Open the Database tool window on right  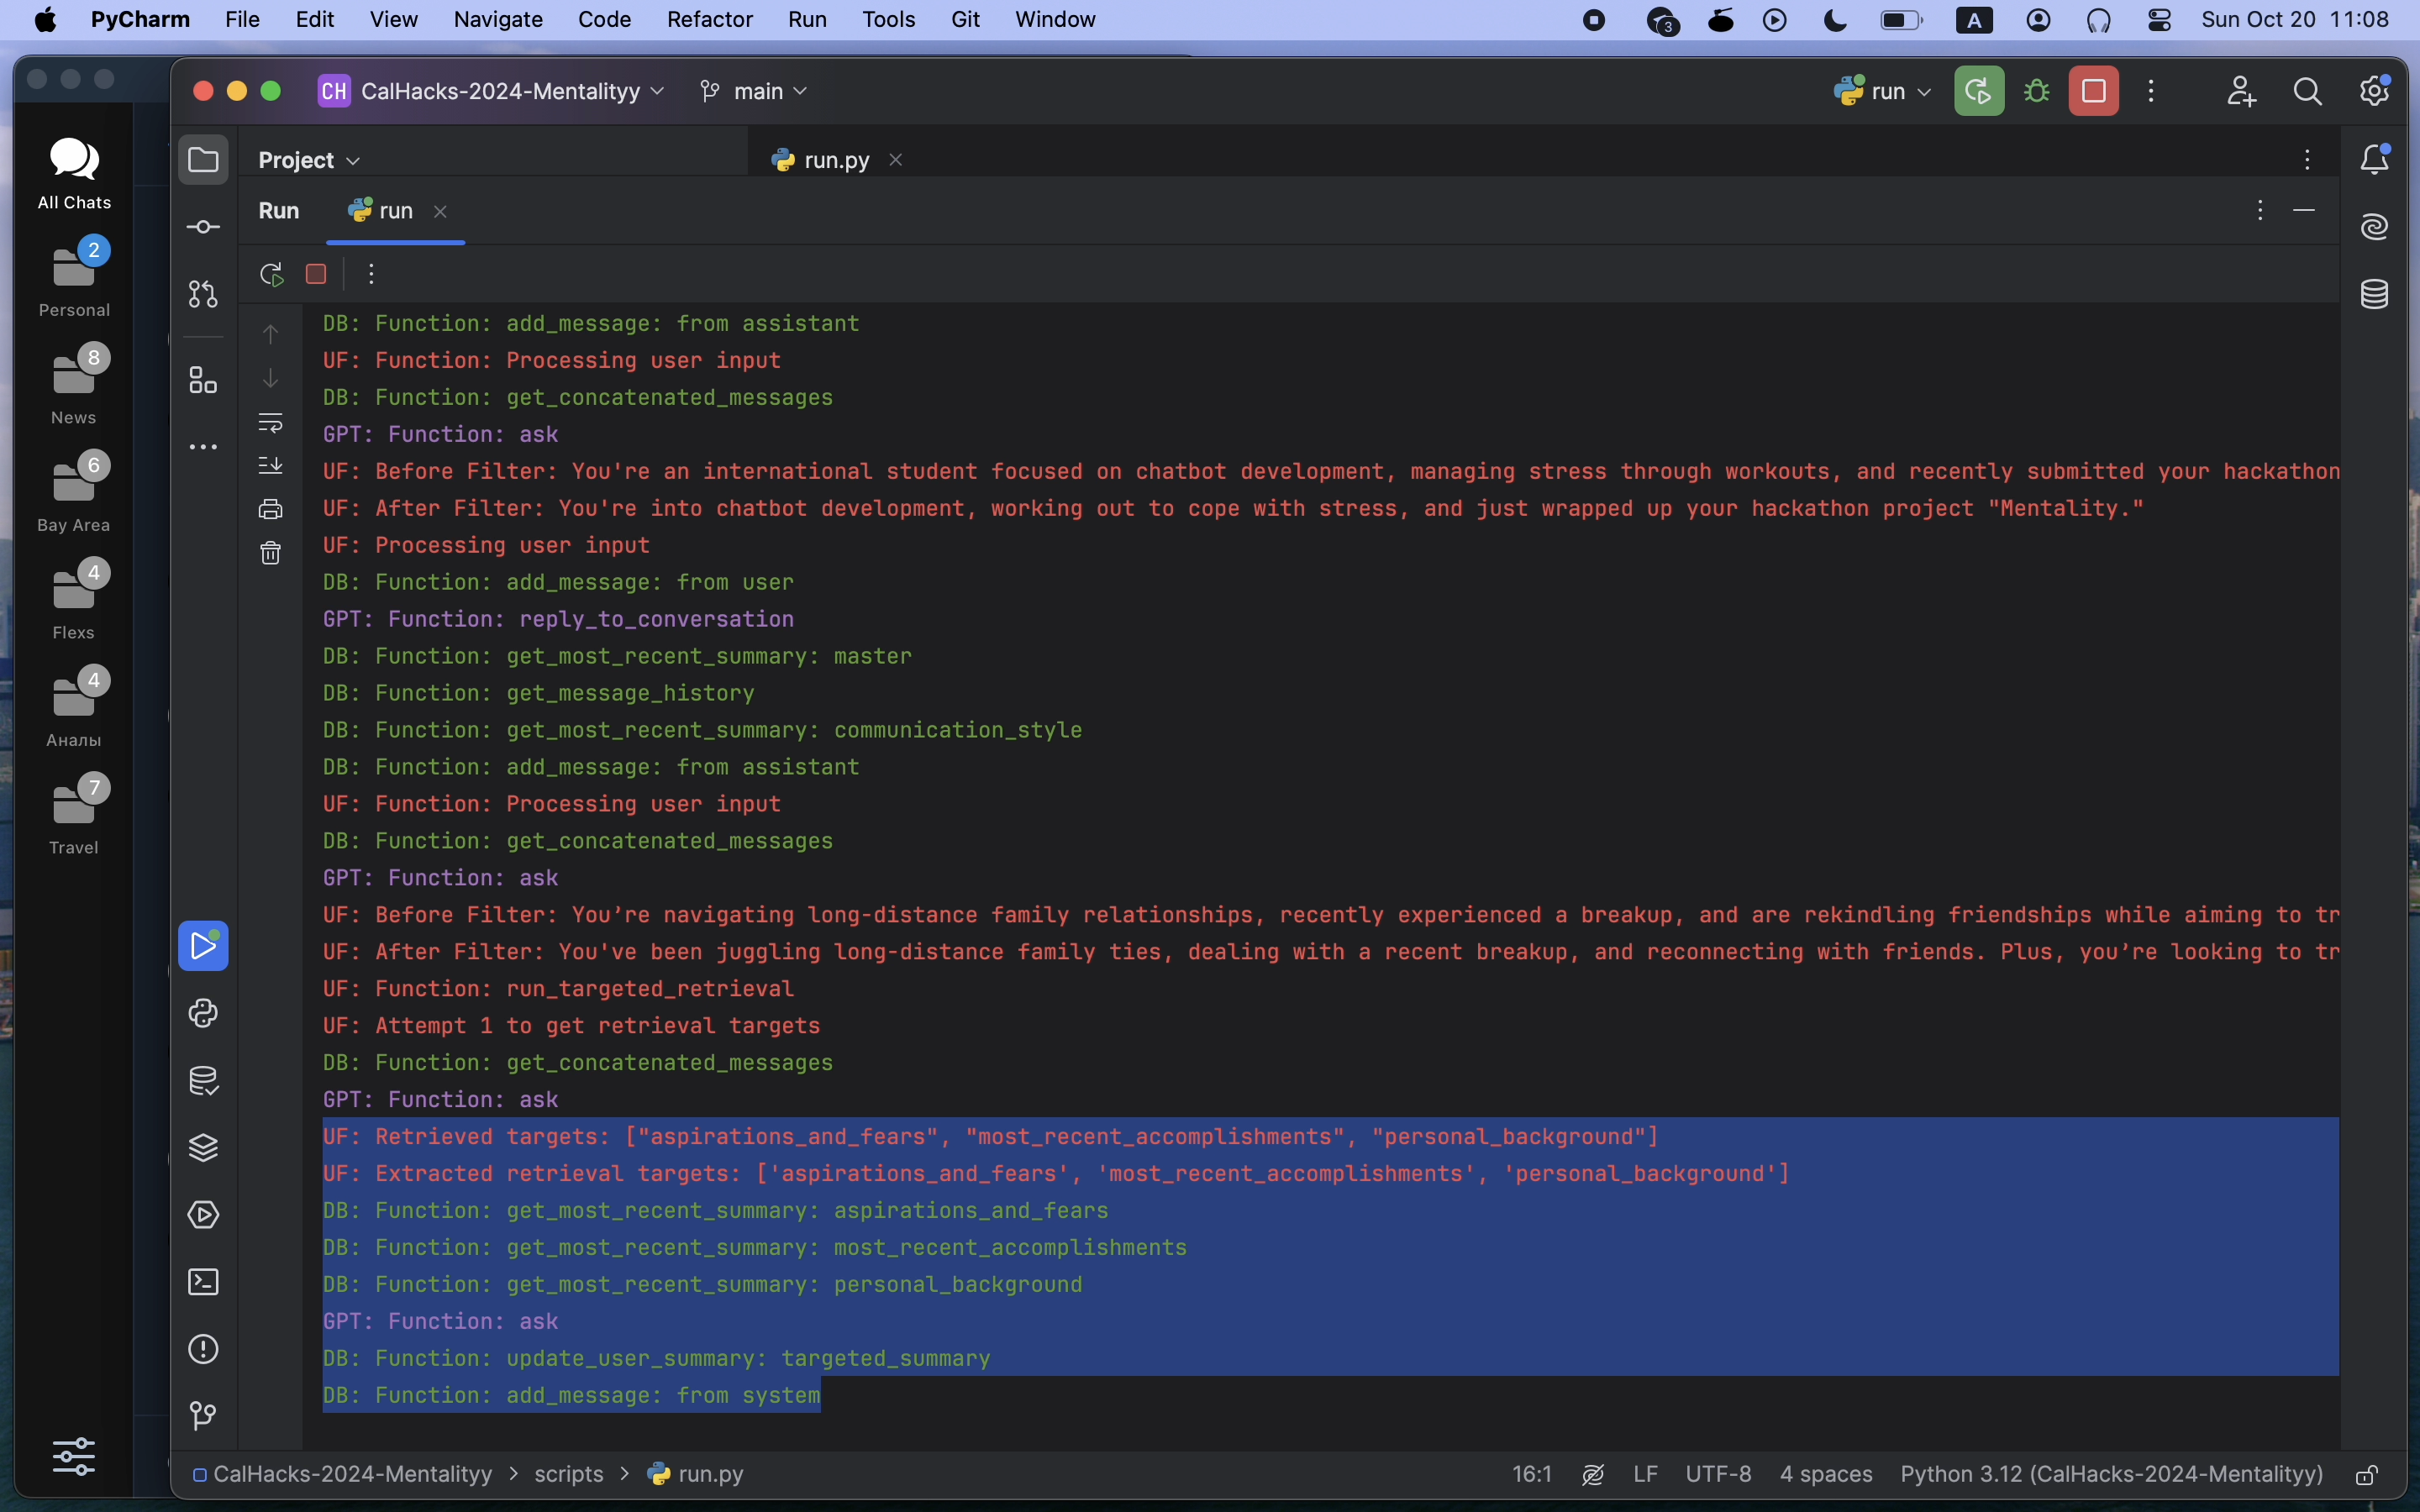point(2375,294)
